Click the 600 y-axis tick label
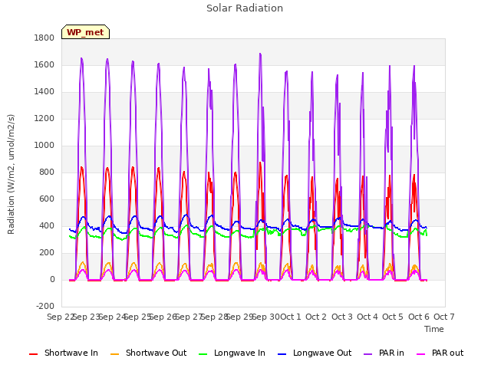The height and width of the screenshot is (368, 491). (47, 199)
